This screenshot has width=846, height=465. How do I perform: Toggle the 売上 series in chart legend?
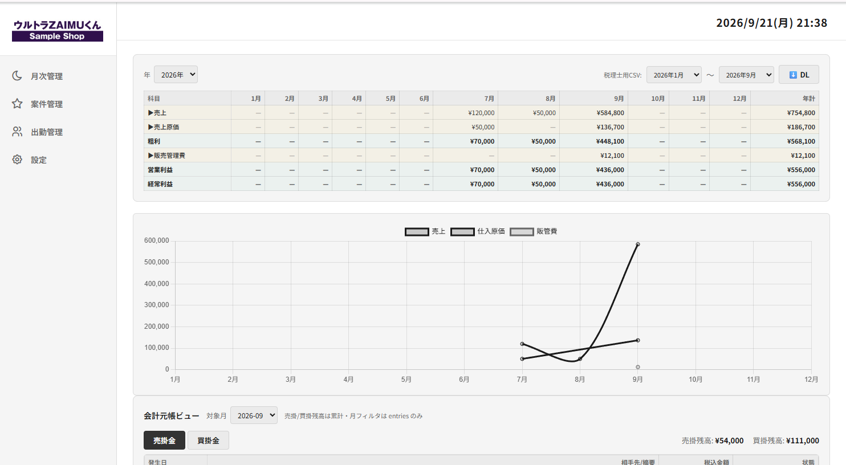pos(425,231)
